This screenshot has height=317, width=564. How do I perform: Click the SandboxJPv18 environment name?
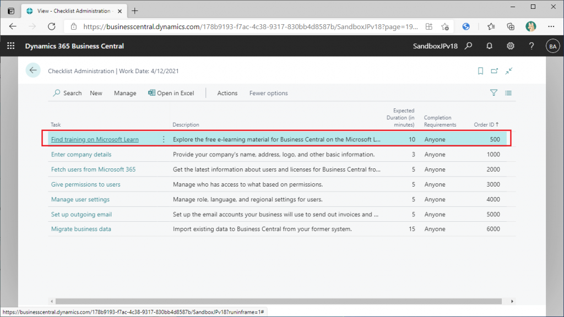point(435,46)
